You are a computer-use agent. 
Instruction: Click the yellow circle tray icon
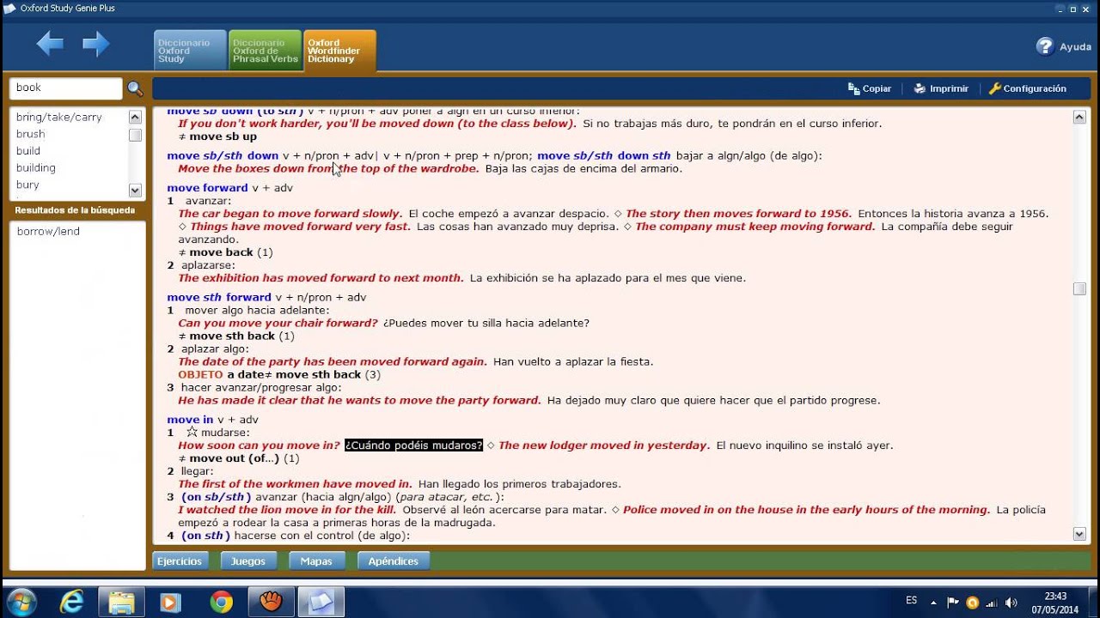pyautogui.click(x=973, y=602)
